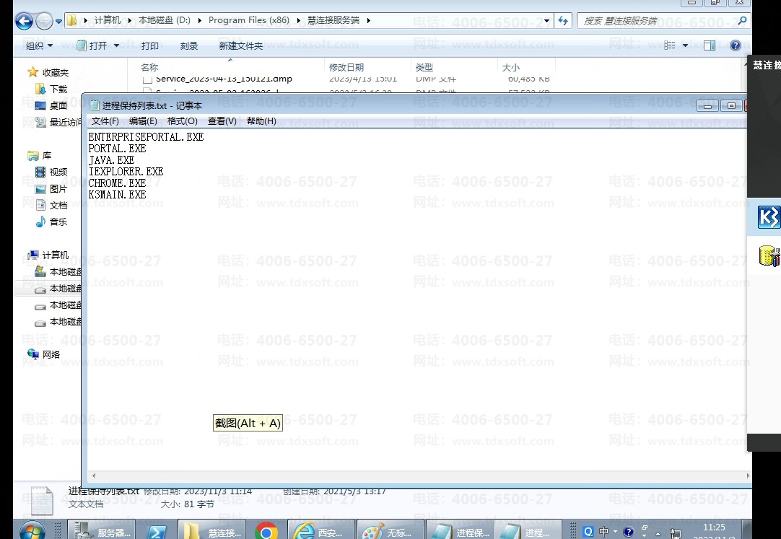Image resolution: width=781 pixels, height=539 pixels.
Task: Open Windows PowerShell from the taskbar
Action: [157, 531]
